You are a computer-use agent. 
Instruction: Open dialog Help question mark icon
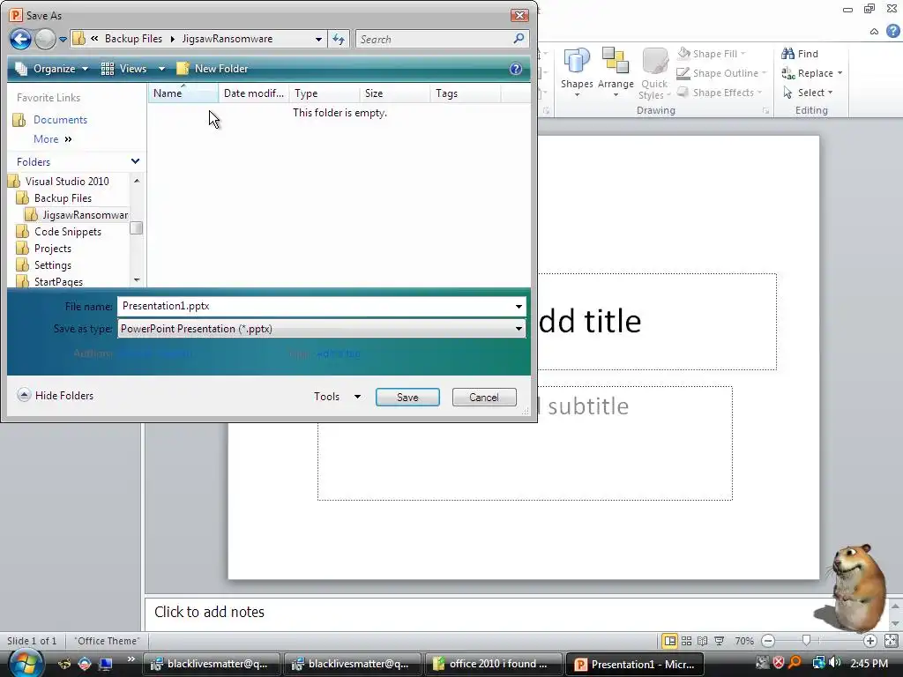[x=516, y=69]
